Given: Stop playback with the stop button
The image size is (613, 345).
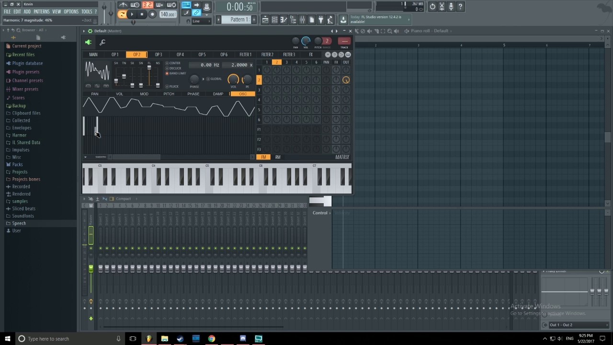Looking at the screenshot, I should (142, 14).
